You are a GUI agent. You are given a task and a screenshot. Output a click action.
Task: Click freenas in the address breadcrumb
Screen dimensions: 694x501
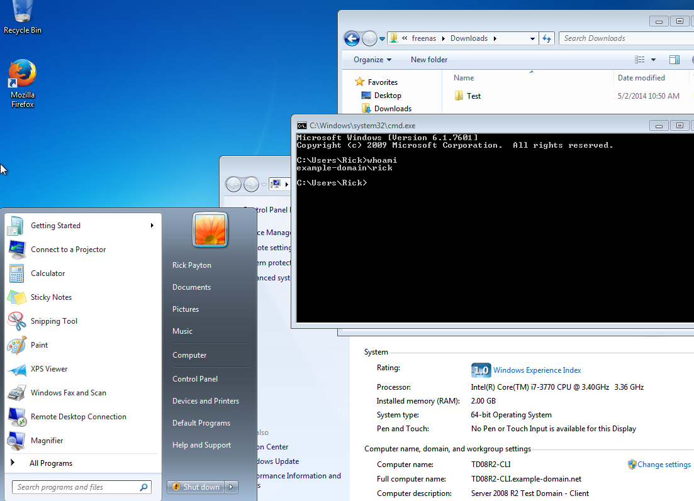[423, 38]
